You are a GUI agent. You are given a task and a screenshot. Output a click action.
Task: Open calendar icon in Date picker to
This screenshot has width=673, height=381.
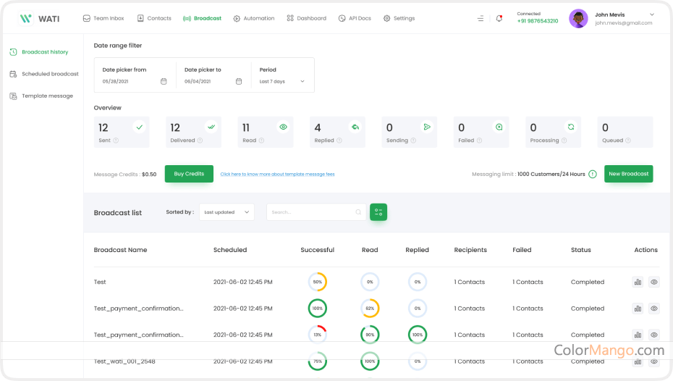point(239,81)
